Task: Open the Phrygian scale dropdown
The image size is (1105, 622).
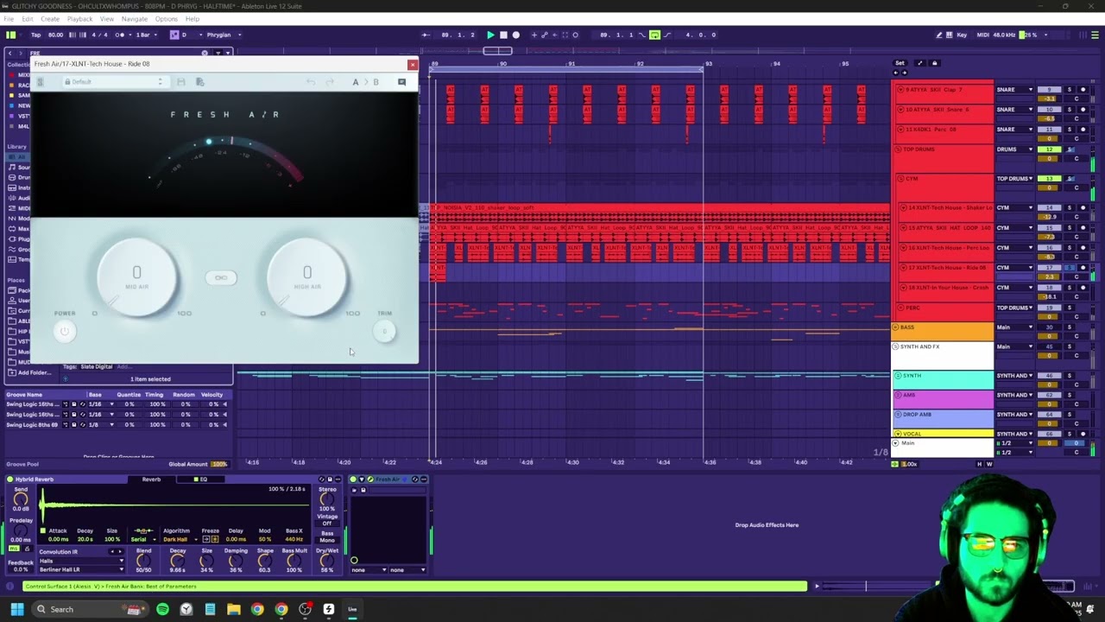Action: point(223,35)
